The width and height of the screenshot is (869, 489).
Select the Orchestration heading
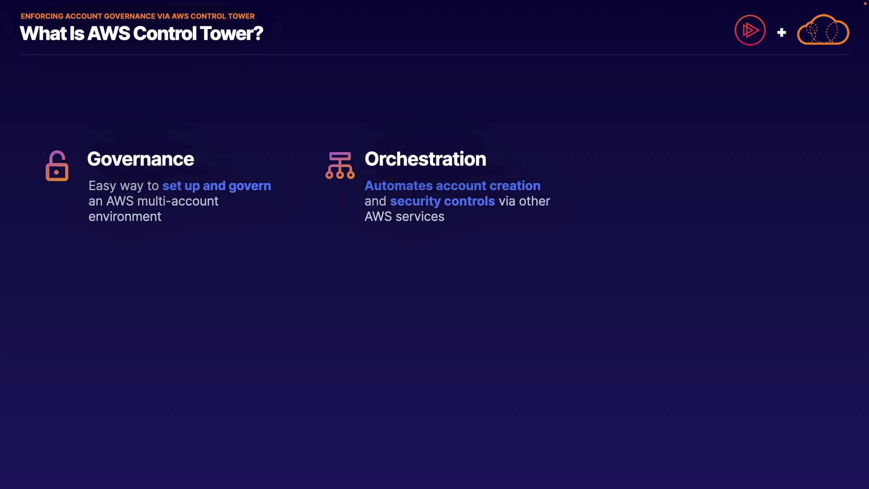pos(425,159)
